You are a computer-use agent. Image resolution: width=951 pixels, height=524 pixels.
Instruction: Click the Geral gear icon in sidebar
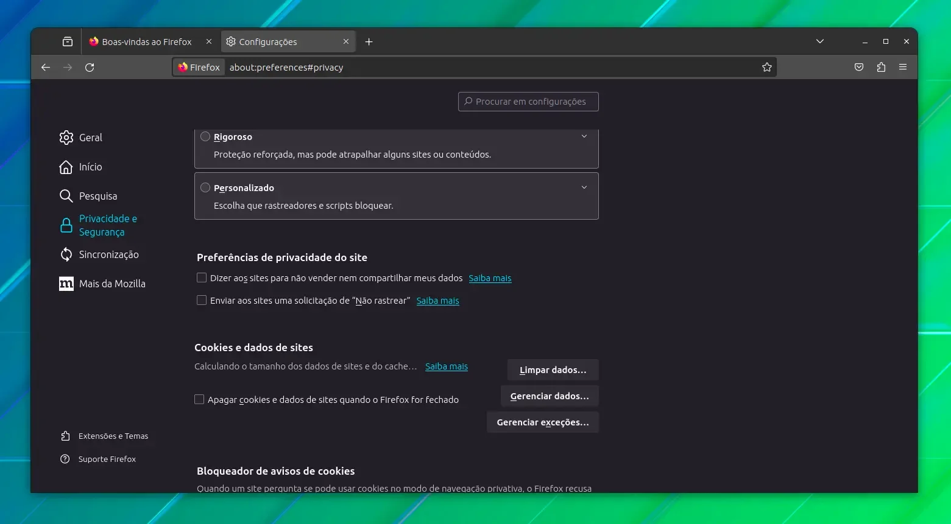click(x=66, y=138)
